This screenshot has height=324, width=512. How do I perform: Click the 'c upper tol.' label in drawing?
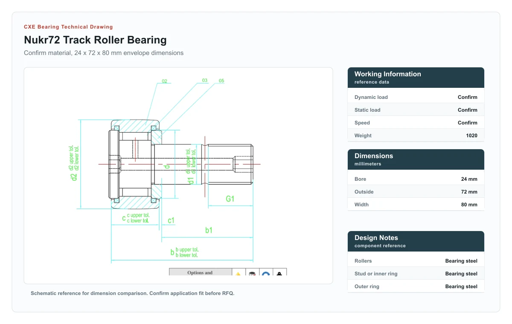coord(138,215)
